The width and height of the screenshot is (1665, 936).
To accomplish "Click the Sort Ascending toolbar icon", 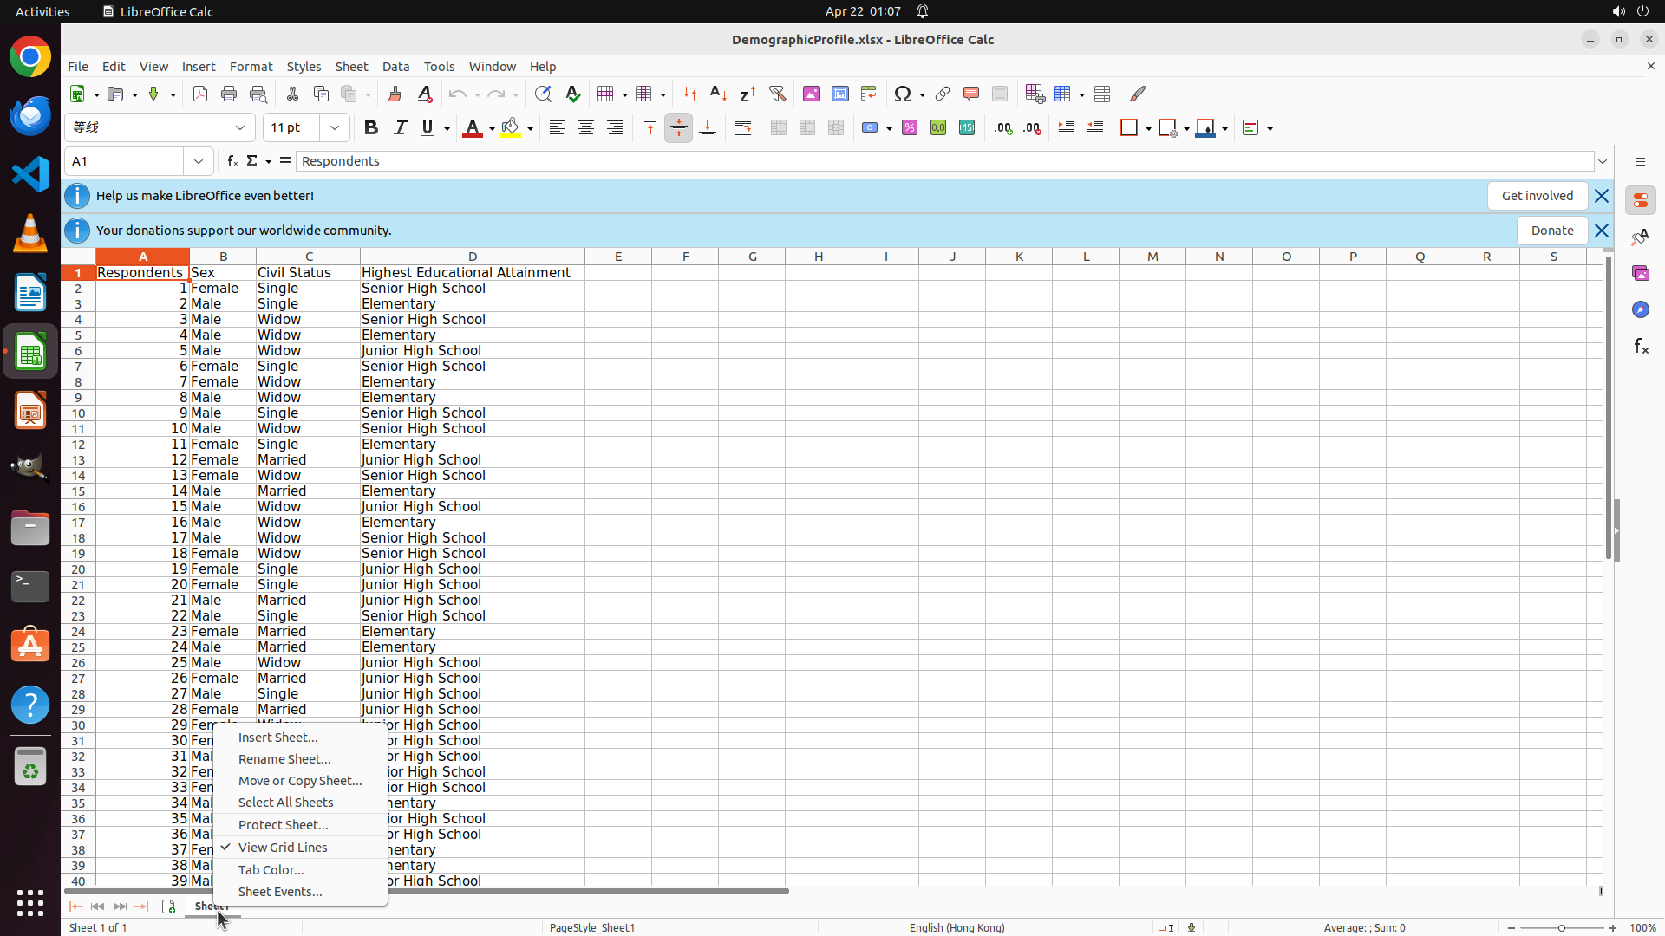I will 718,94.
